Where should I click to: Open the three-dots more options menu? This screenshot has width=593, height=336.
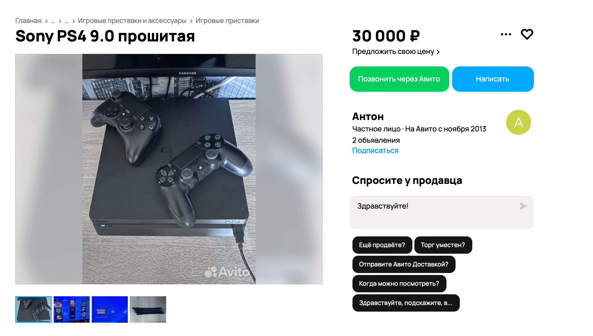click(x=506, y=34)
